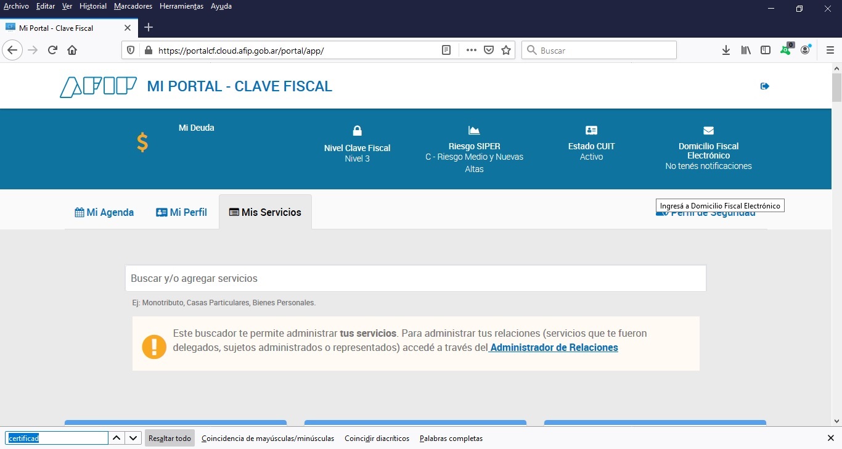The width and height of the screenshot is (842, 449).
Task: Click Nivel Clave Fiscal heading
Action: tap(358, 148)
